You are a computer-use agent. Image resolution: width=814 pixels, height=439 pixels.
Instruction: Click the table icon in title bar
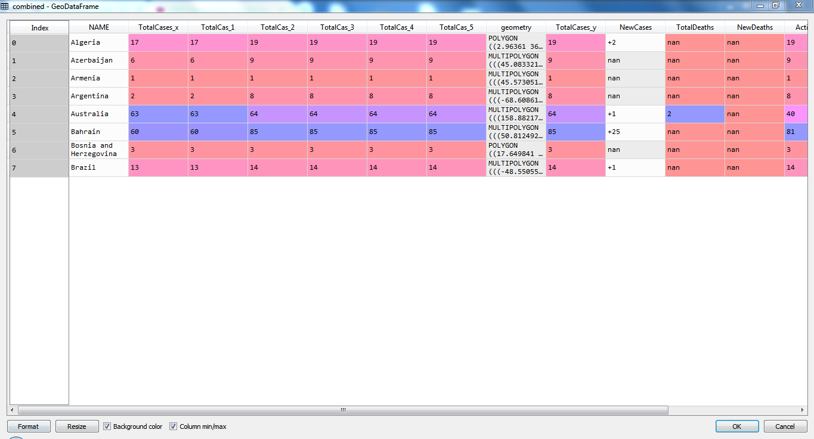pos(5,6)
